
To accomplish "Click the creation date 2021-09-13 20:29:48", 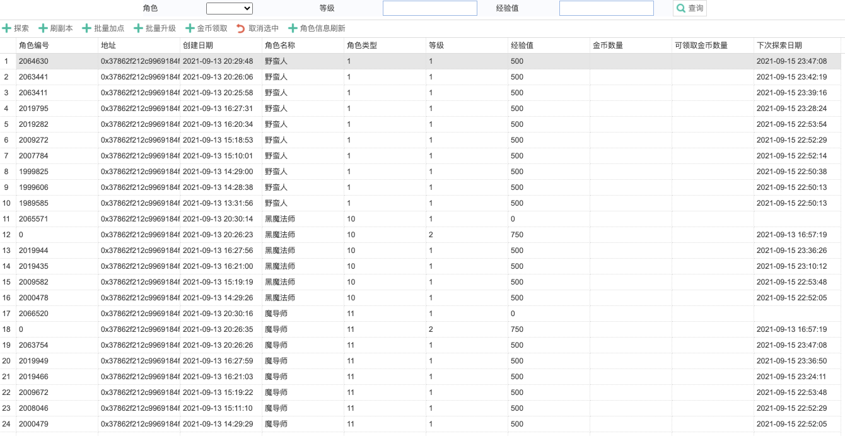I will pos(218,61).
